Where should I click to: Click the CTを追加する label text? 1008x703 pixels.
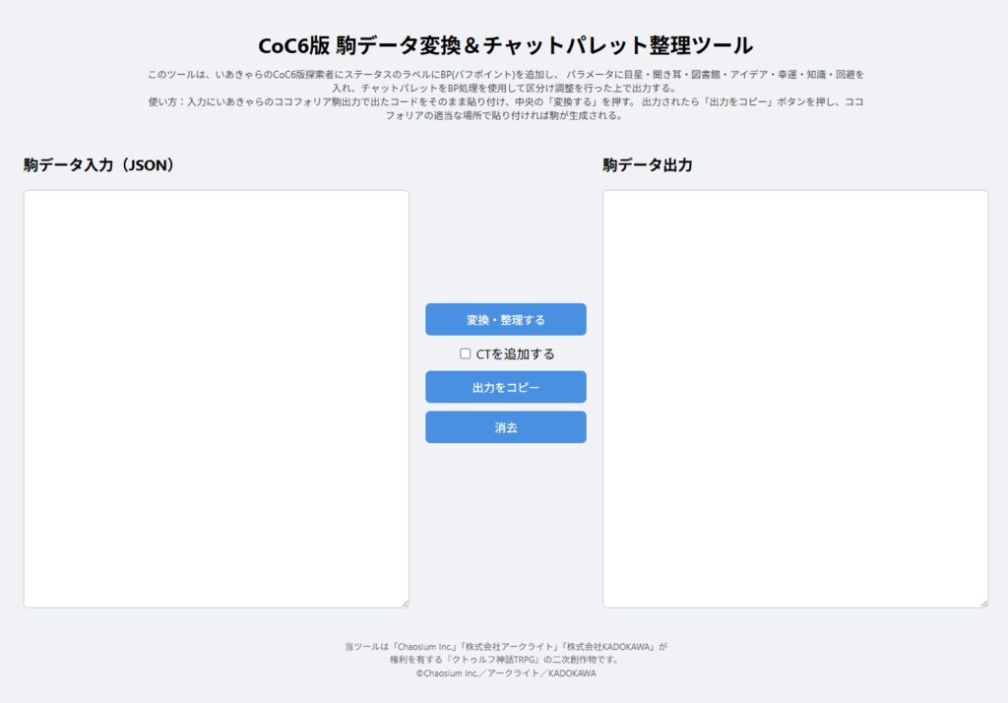click(x=515, y=353)
